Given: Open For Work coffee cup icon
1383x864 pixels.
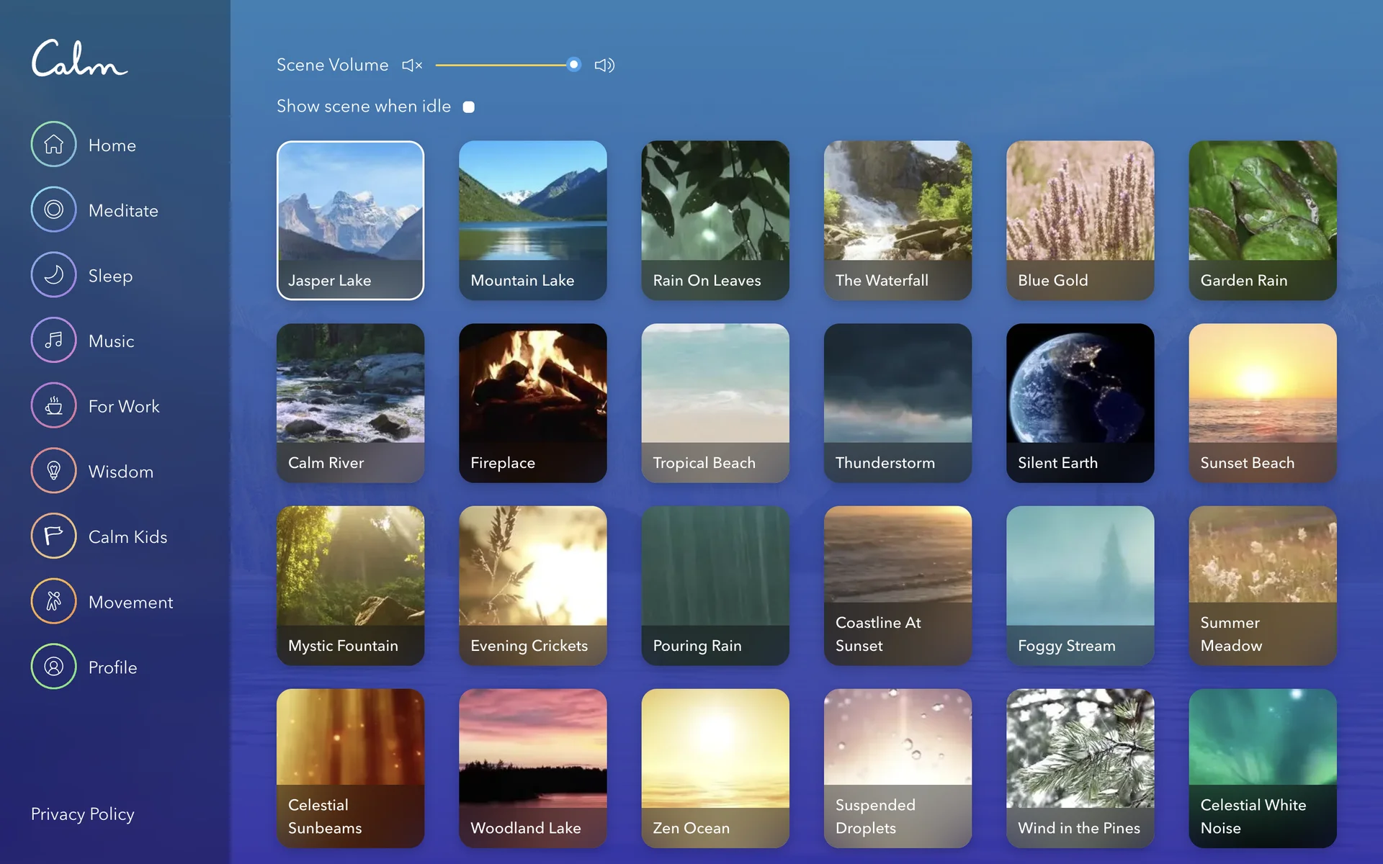Looking at the screenshot, I should pyautogui.click(x=53, y=405).
